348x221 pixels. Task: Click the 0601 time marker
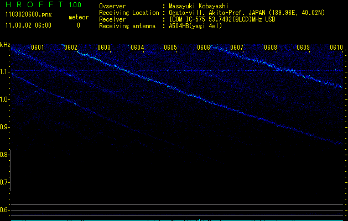pyautogui.click(x=37, y=48)
